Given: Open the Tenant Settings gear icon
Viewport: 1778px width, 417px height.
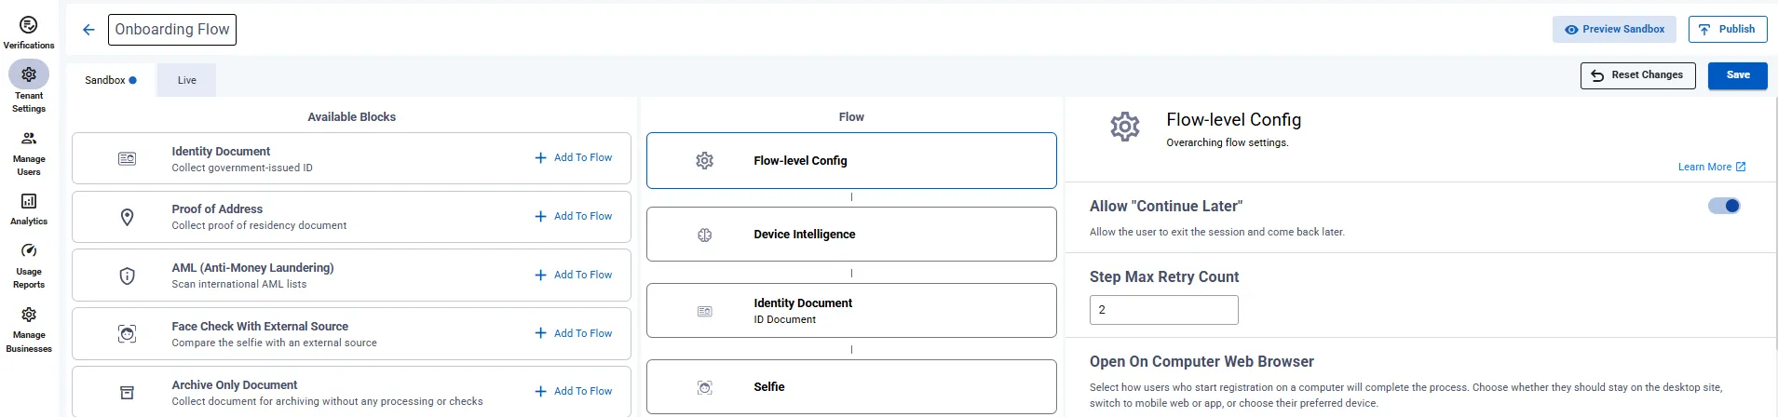Looking at the screenshot, I should (x=29, y=74).
